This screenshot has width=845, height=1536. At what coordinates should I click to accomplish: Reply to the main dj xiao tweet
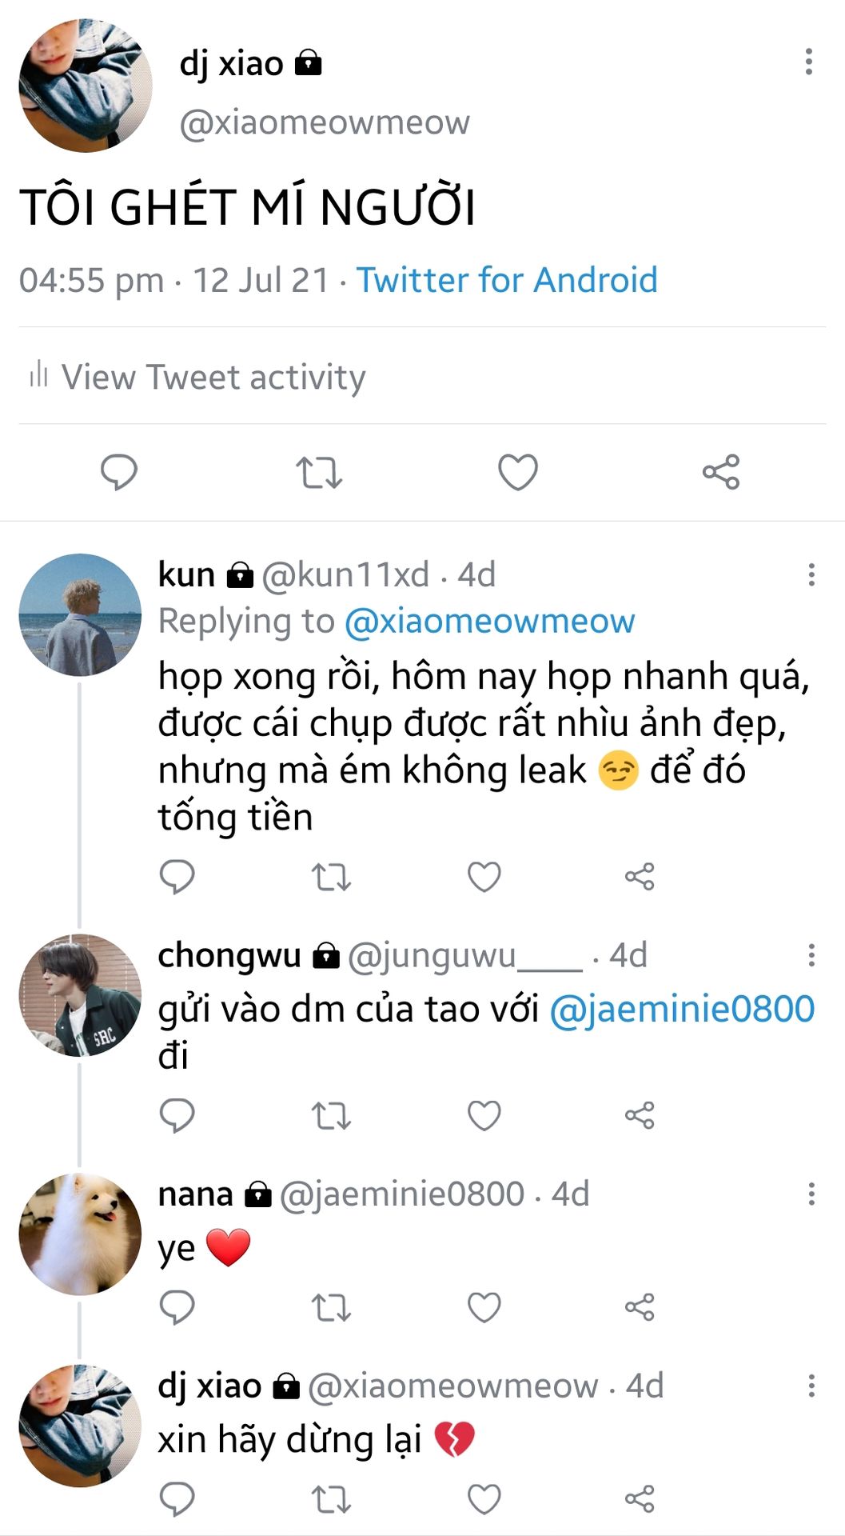(118, 472)
